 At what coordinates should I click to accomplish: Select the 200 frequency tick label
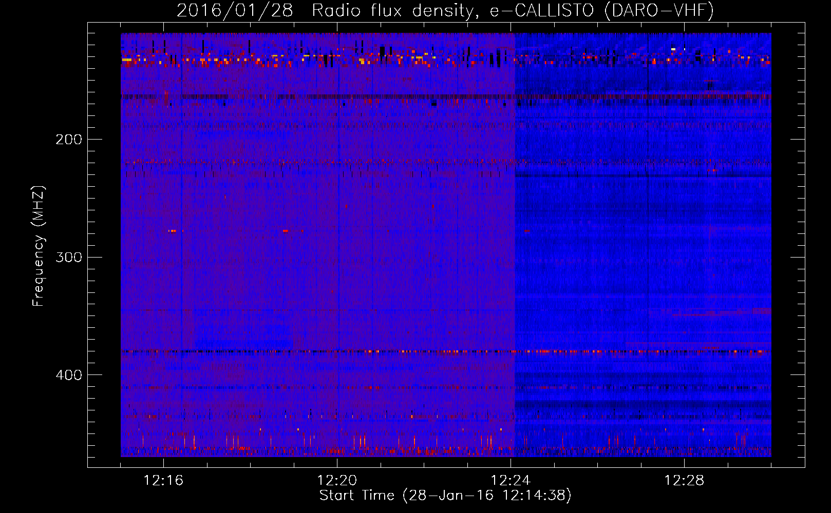coord(69,140)
